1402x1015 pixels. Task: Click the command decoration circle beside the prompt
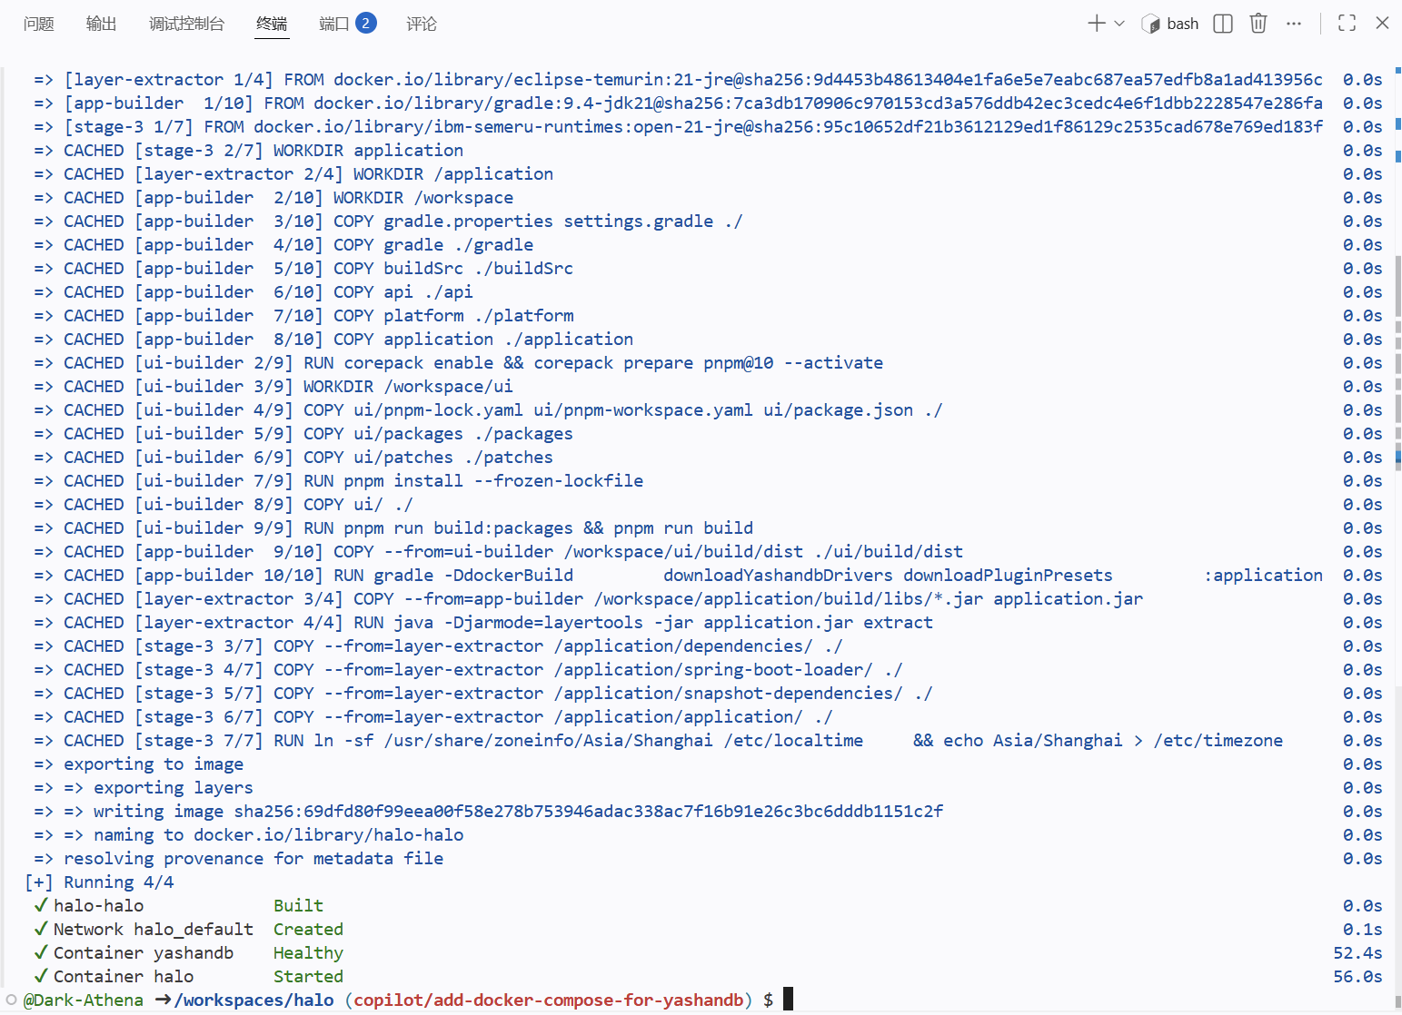click(x=12, y=1000)
